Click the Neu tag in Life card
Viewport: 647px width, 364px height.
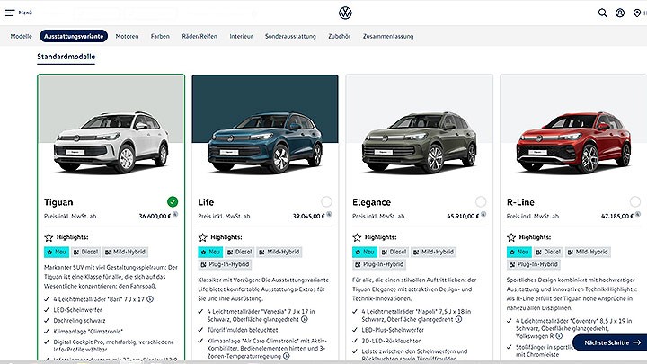(210, 252)
